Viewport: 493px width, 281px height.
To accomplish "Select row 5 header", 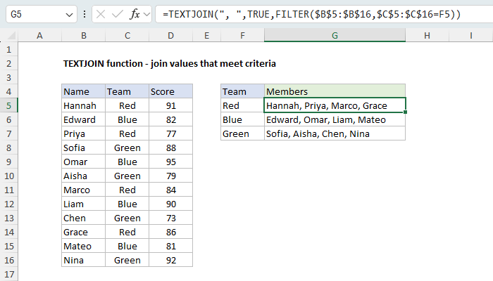I will (x=8, y=105).
